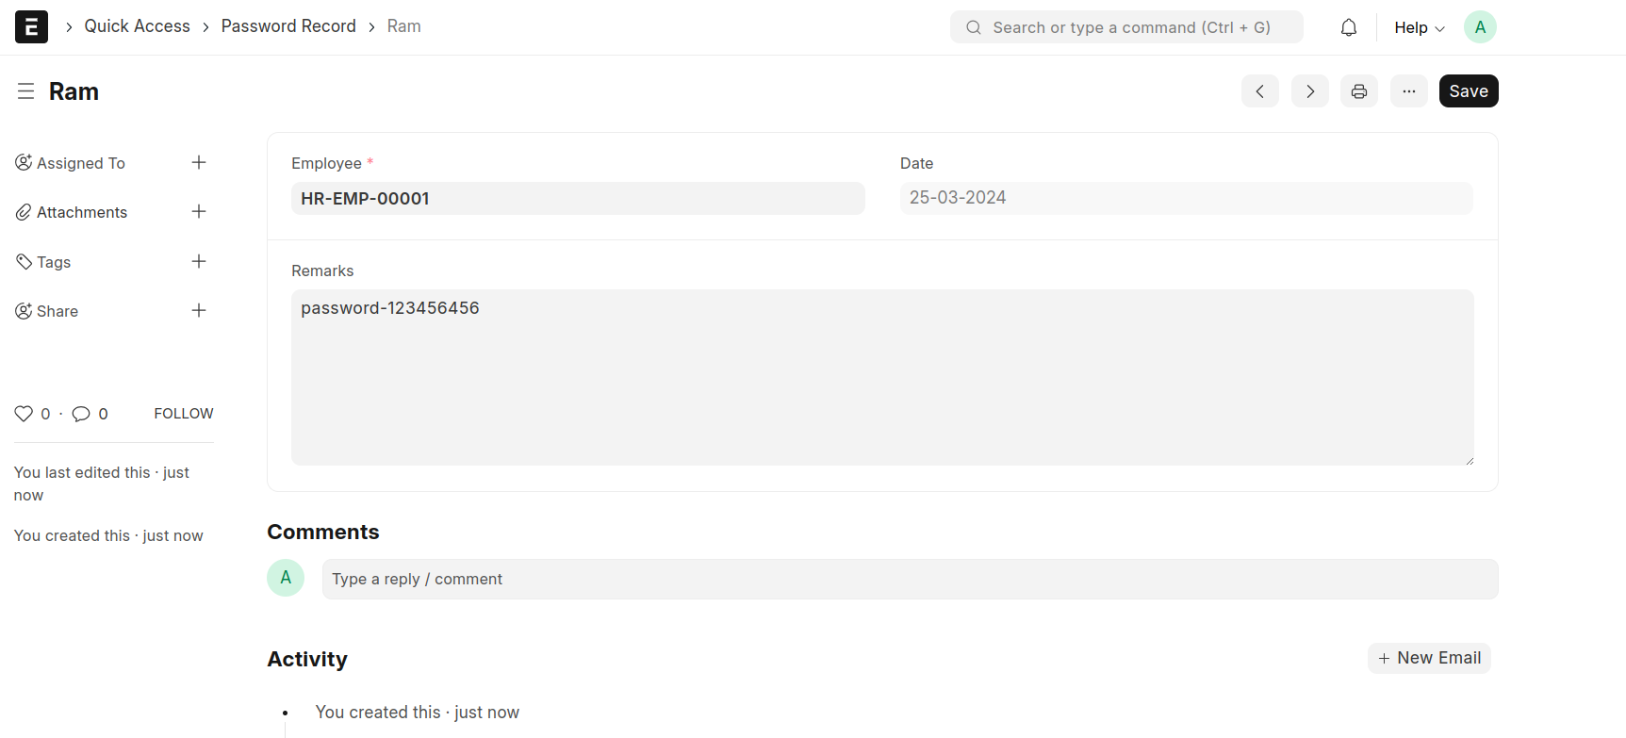Follow this document

point(184,414)
